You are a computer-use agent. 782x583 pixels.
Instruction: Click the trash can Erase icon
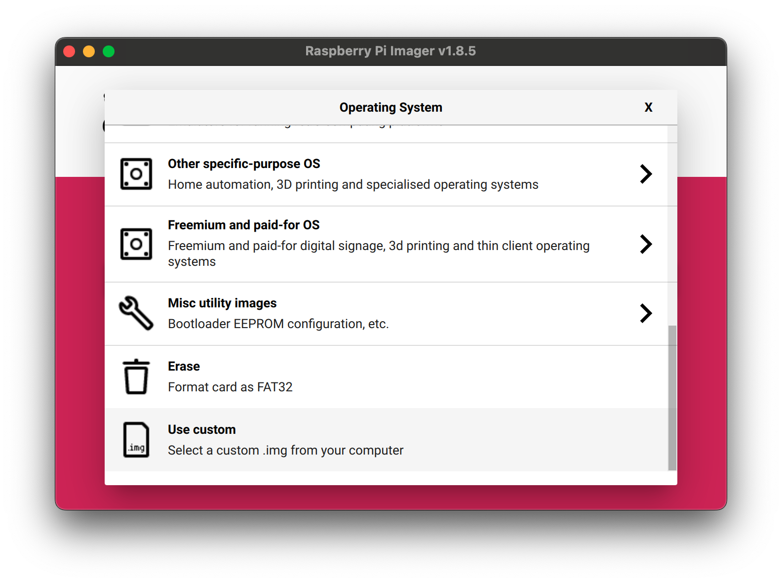pos(136,376)
